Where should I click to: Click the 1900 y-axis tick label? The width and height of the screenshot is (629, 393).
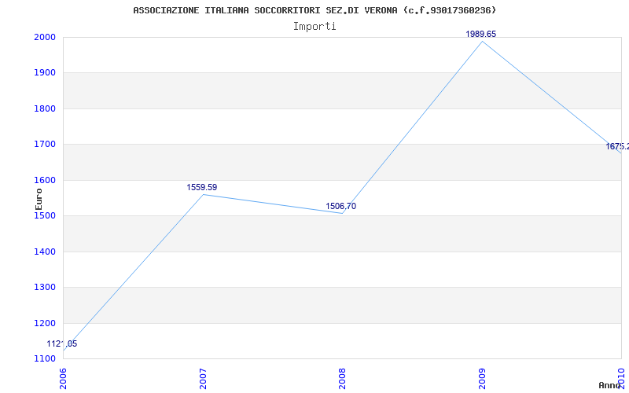(45, 73)
